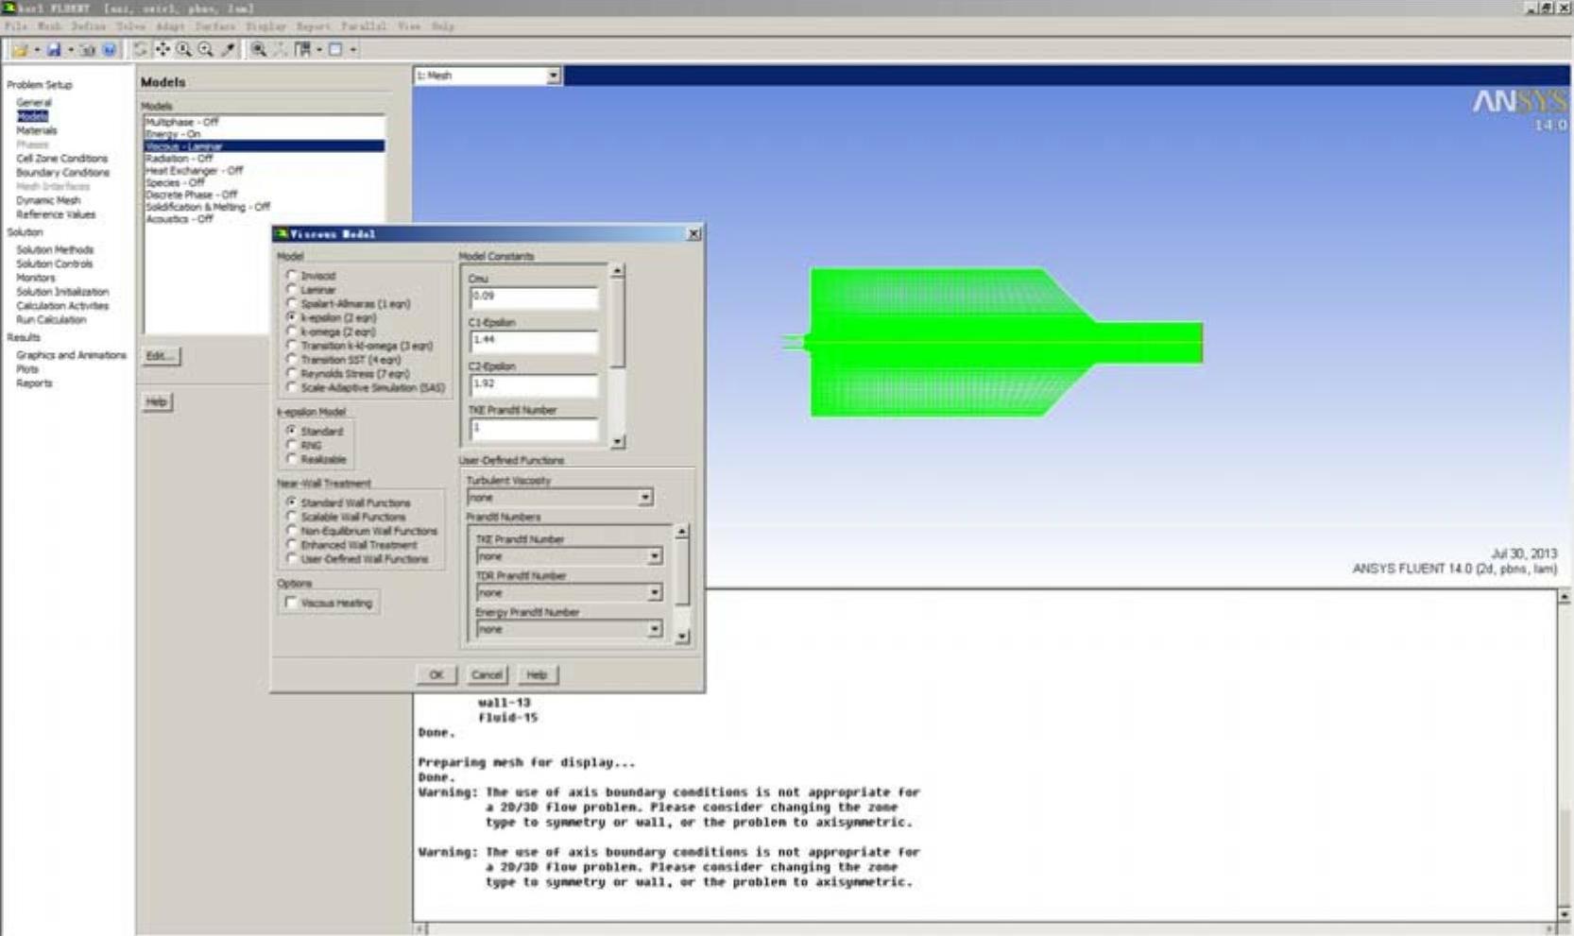Choose the RNG k-epsilon model

point(291,445)
